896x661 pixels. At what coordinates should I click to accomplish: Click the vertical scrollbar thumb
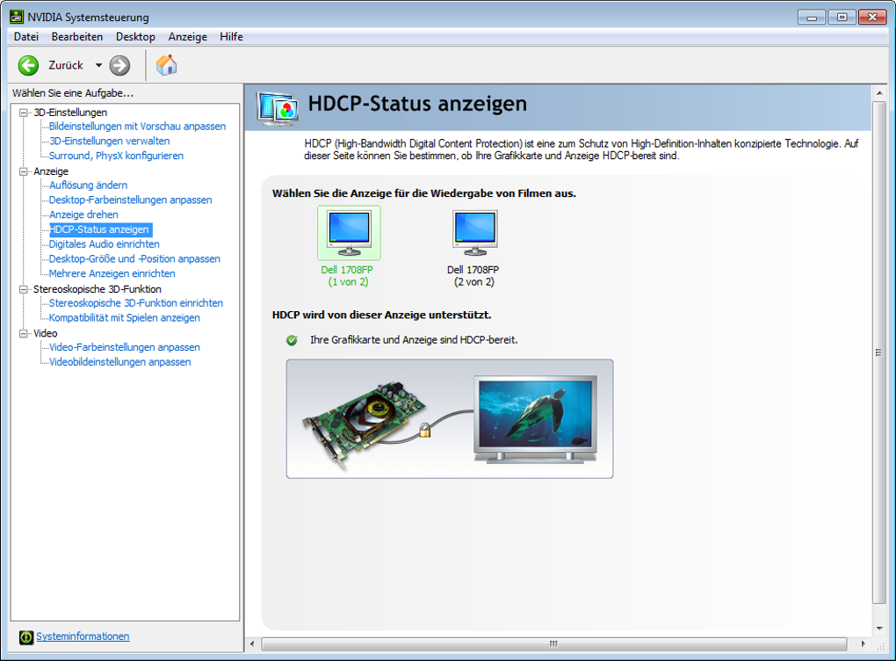[x=879, y=352]
